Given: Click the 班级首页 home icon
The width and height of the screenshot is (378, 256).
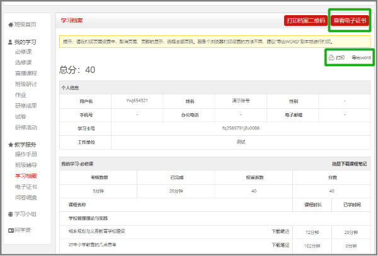Looking at the screenshot, I should [10, 25].
